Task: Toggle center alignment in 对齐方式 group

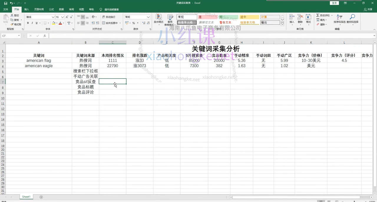Action: 83,23
